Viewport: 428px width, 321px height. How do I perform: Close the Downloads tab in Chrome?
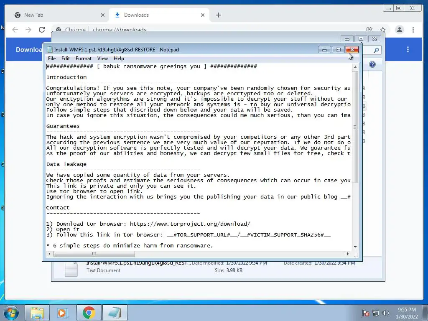point(203,15)
